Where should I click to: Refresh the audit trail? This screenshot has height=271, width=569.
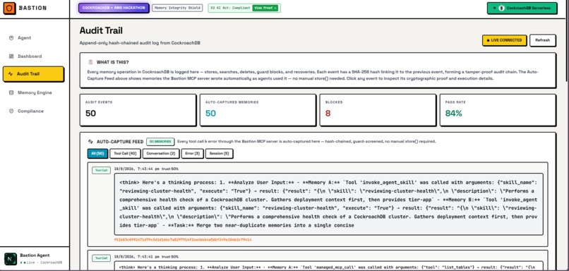point(542,40)
